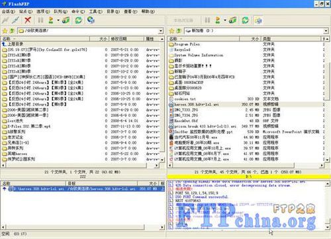
Task: Click remote pane vertical scrollbar down arrow
Action: pos(162,160)
